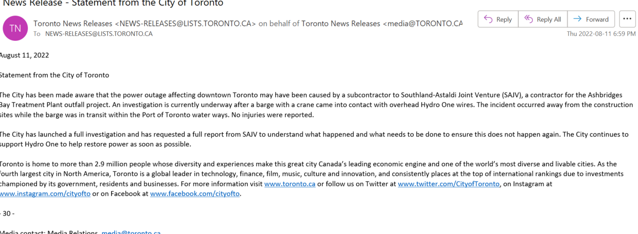Click the Reply arrow icon

(x=488, y=19)
